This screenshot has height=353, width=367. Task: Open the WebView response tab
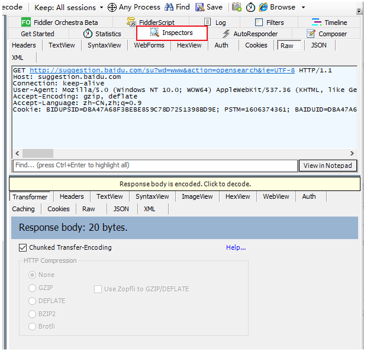coord(276,196)
